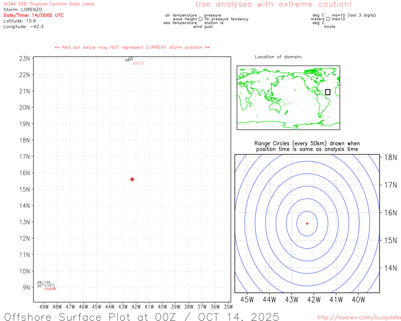Click the 'Use analyses with extreme caution!' warning
This screenshot has height=321, width=401.
coord(273,4)
